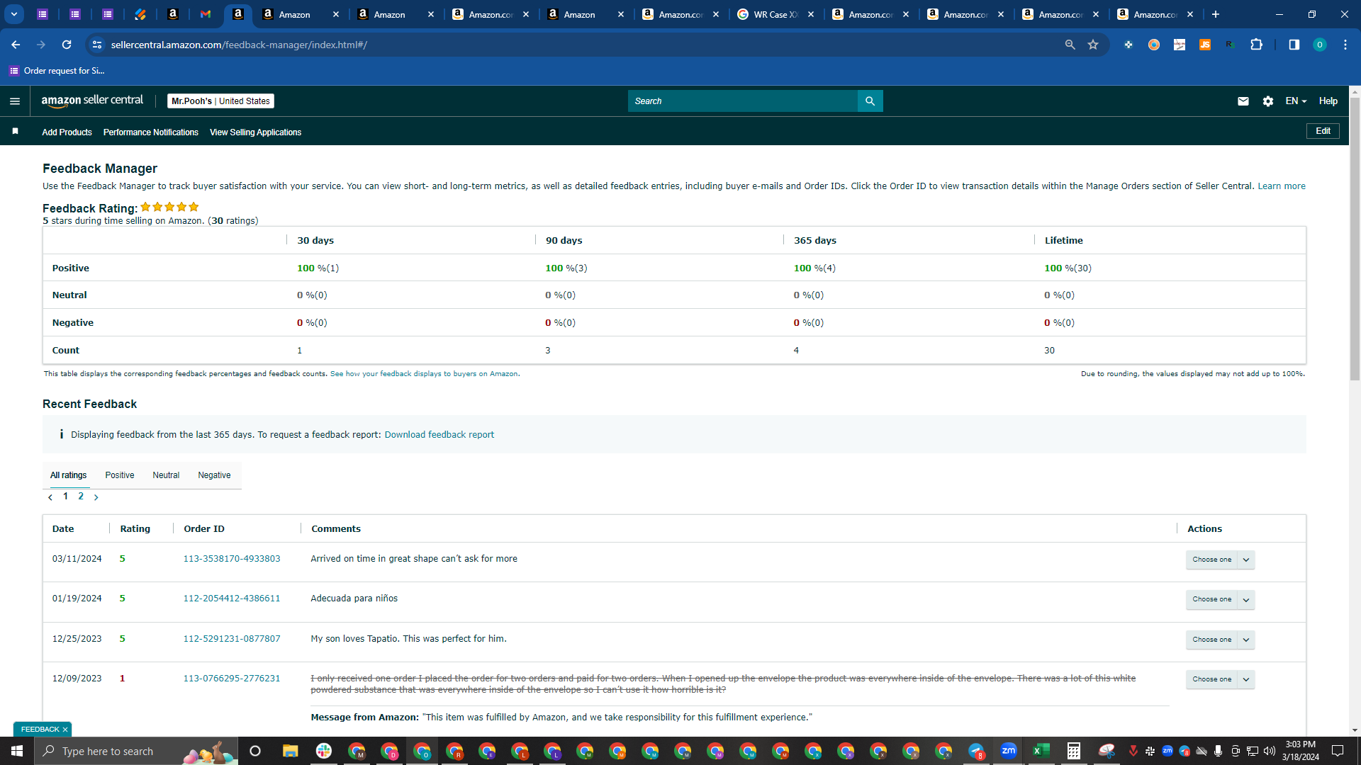Reload the page with refresh icon

(67, 45)
